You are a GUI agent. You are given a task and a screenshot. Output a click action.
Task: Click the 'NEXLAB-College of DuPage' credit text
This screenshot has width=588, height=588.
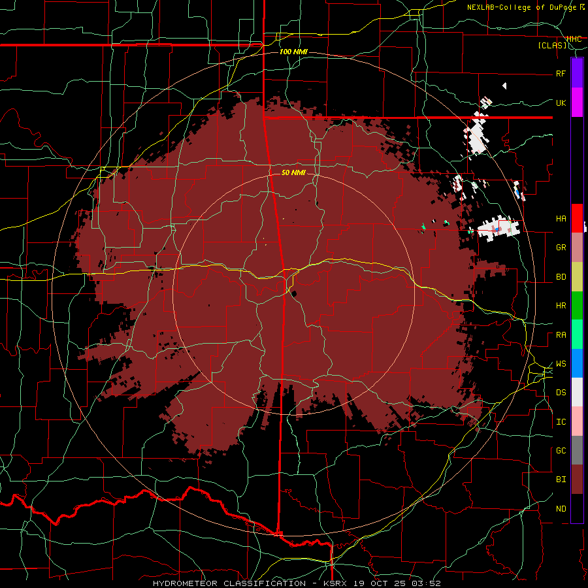523,7
